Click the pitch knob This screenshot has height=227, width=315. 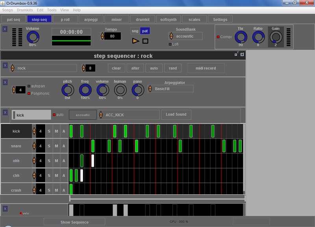(67, 90)
